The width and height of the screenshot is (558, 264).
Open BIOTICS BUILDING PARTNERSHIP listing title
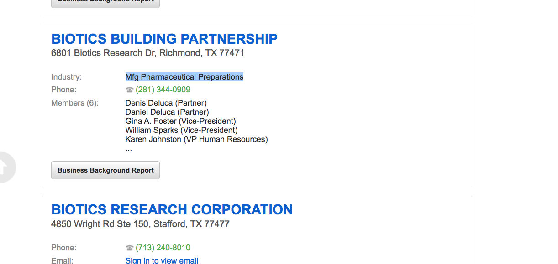click(164, 39)
